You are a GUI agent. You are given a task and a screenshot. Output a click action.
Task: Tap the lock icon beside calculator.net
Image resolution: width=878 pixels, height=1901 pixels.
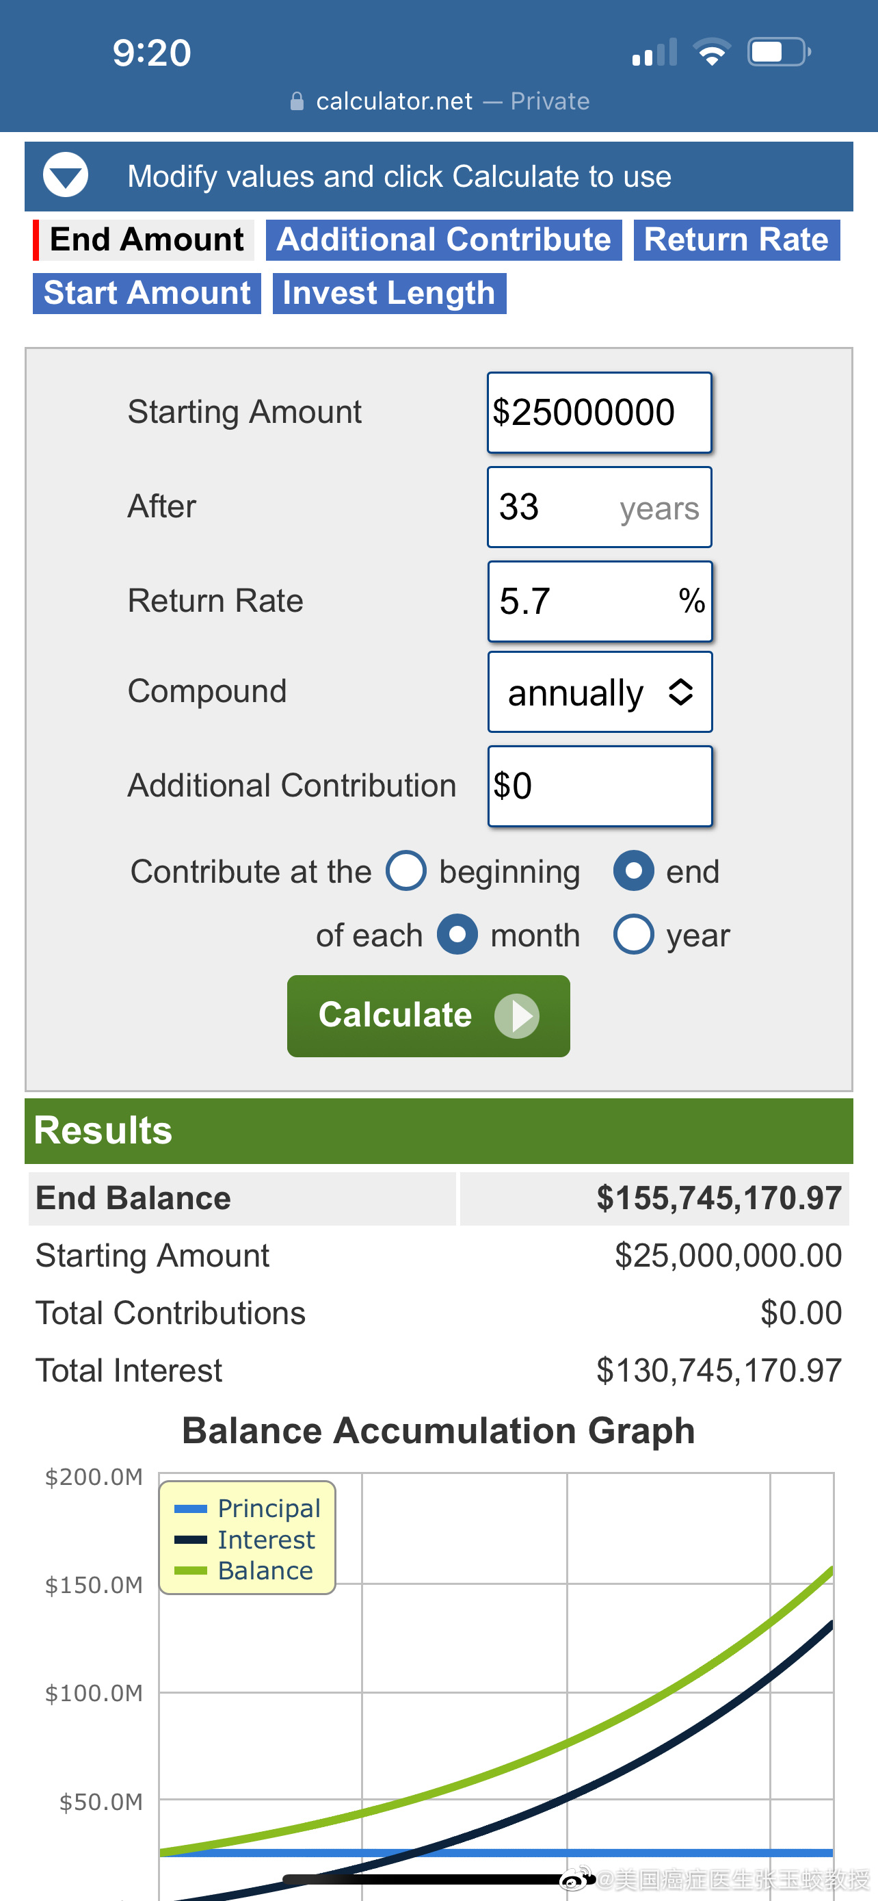(x=296, y=101)
